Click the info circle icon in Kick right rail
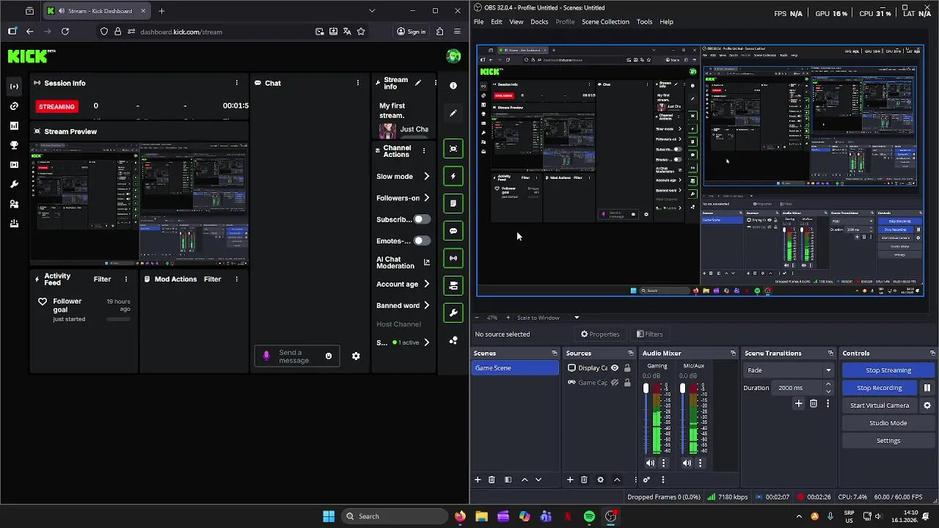939x528 pixels. click(x=453, y=86)
